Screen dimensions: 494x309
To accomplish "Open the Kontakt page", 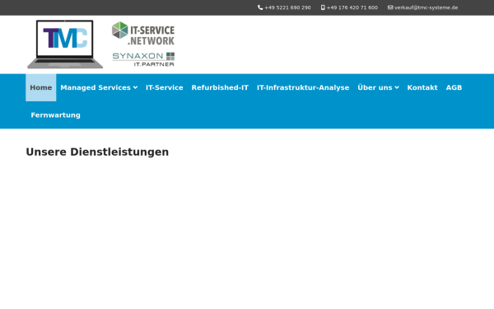I will (422, 87).
